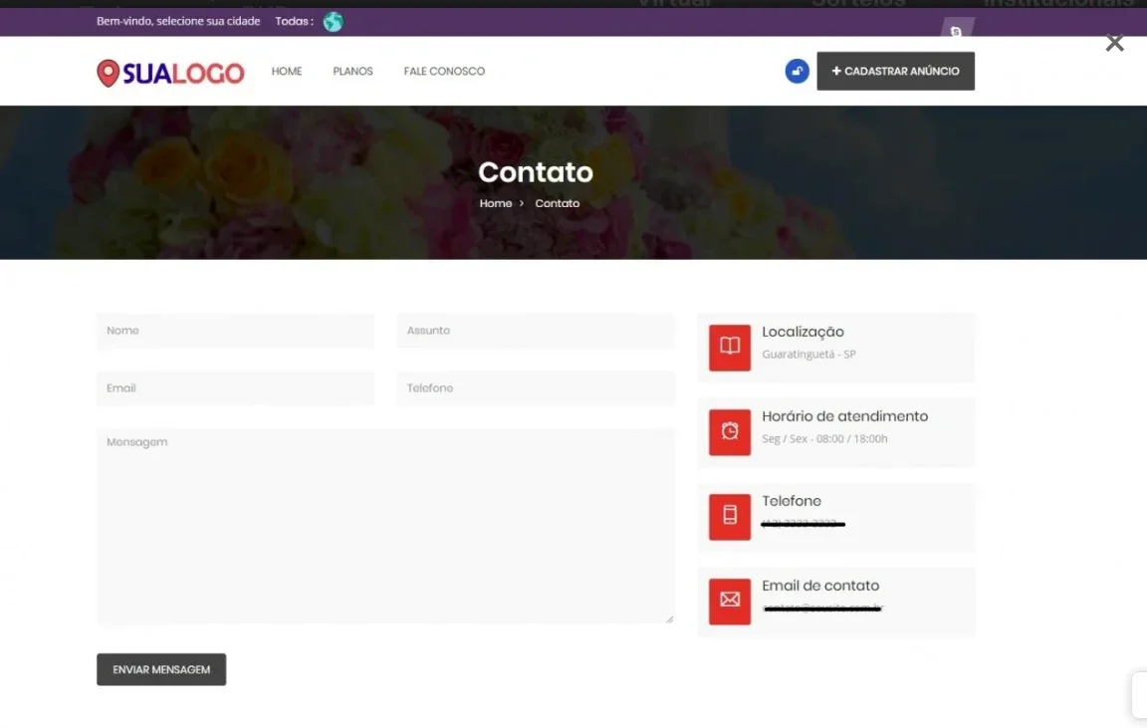The height and width of the screenshot is (728, 1147).
Task: Click the Contato page heading
Action: (536, 172)
